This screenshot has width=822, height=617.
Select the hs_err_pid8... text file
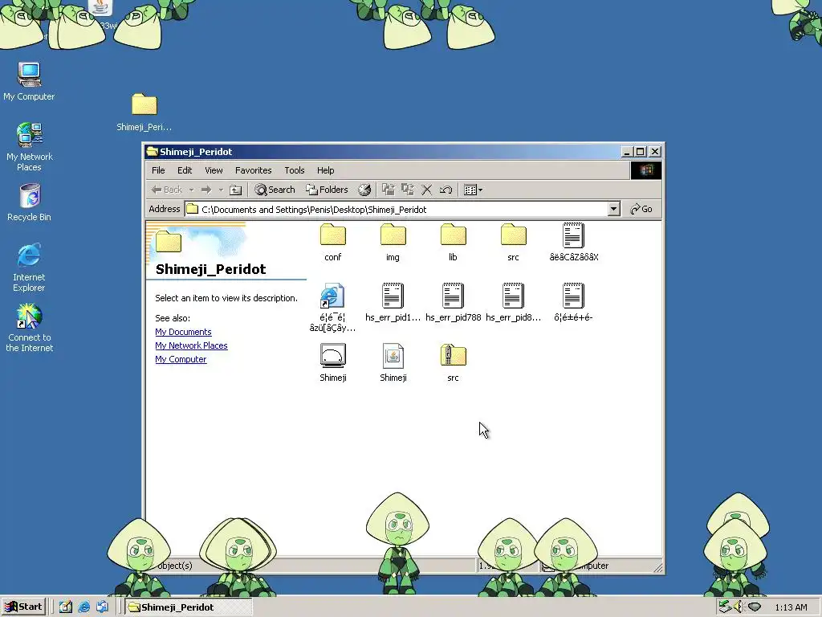coord(513,296)
